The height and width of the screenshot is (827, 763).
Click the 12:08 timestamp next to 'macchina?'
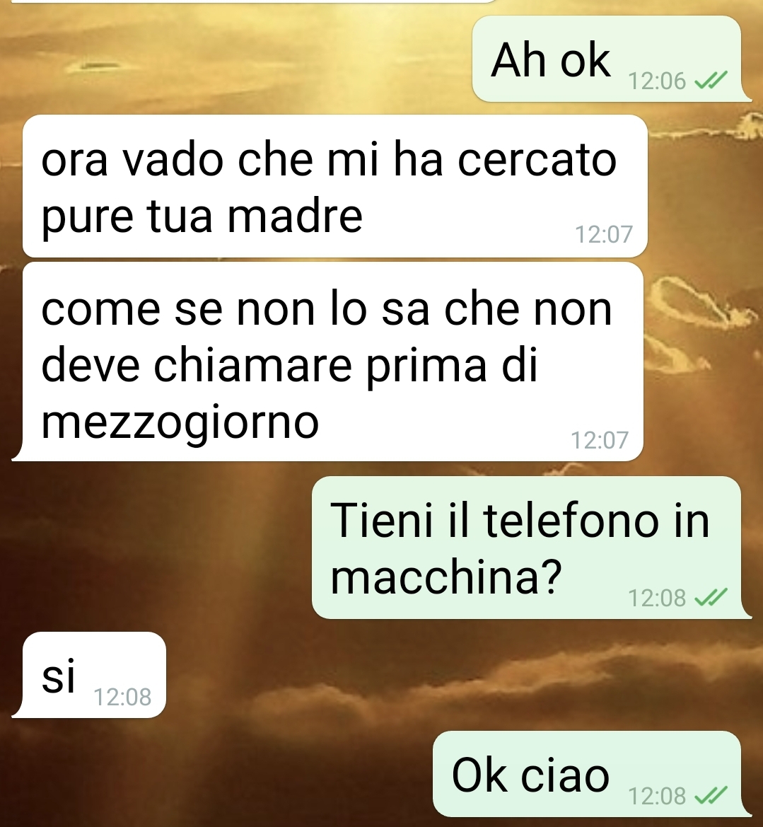tap(657, 598)
